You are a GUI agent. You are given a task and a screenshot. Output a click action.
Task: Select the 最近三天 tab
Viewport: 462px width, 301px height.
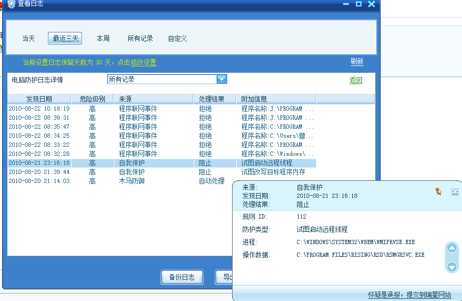(65, 39)
